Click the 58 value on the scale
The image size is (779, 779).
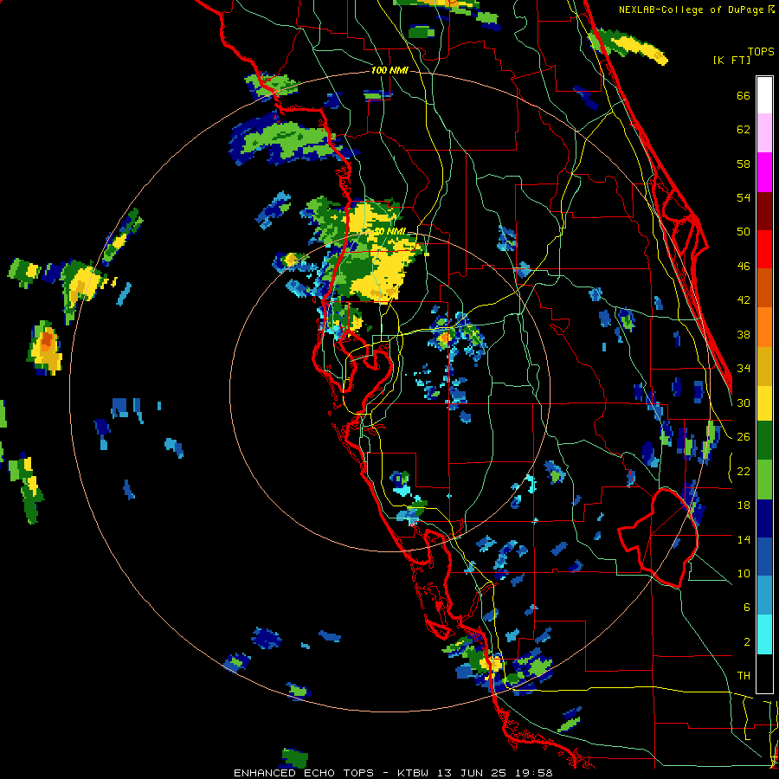744,164
